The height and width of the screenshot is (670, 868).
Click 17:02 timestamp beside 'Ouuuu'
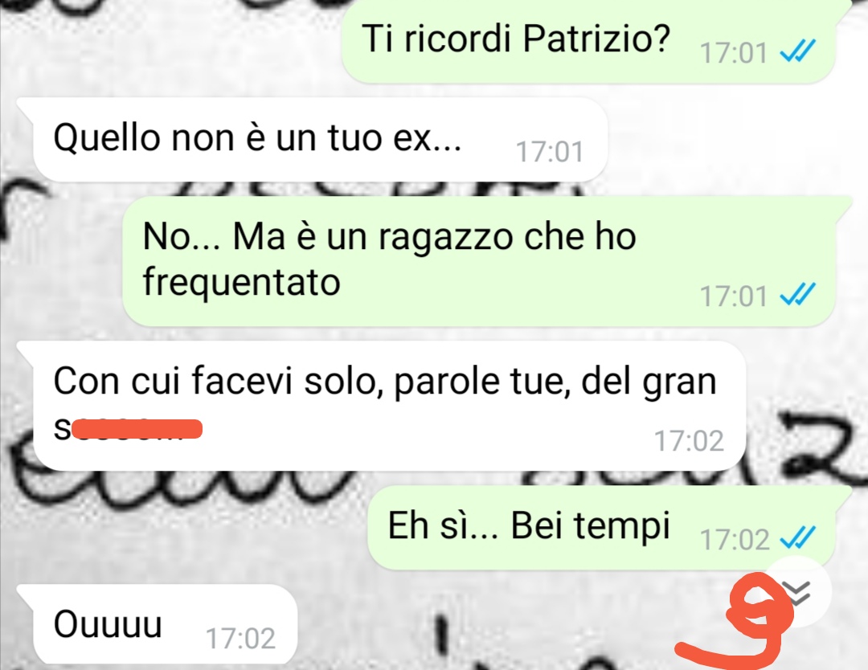click(241, 639)
